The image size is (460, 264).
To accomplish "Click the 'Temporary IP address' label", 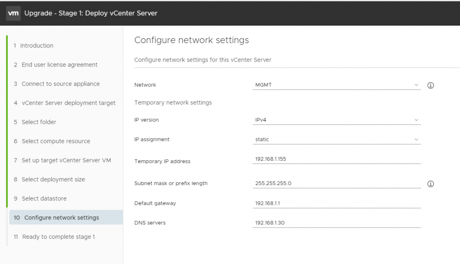I will point(162,161).
